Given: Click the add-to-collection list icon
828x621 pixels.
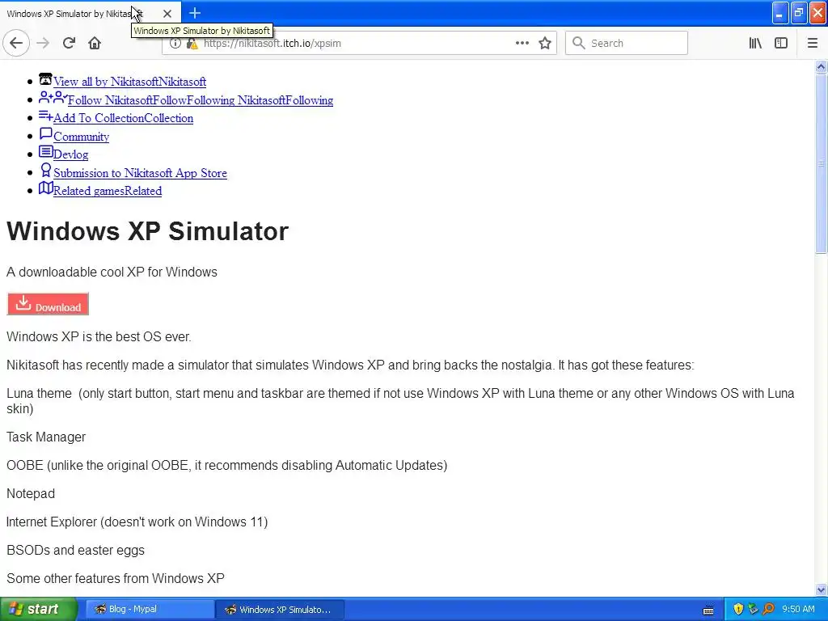Looking at the screenshot, I should pos(45,116).
